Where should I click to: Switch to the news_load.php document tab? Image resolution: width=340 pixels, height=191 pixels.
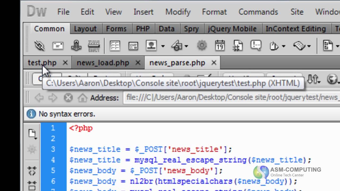(x=103, y=63)
